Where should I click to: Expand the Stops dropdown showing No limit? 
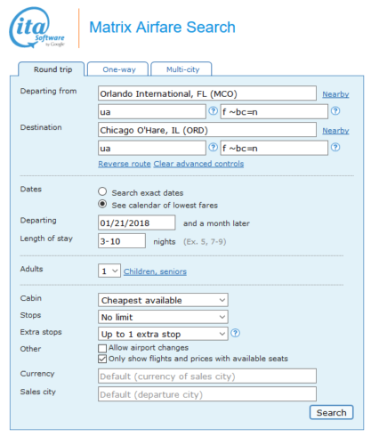click(163, 317)
